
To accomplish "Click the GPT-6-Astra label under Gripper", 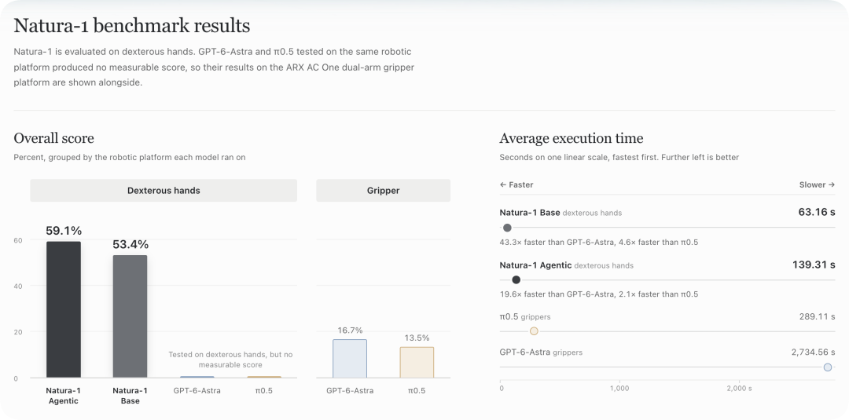I will (350, 390).
